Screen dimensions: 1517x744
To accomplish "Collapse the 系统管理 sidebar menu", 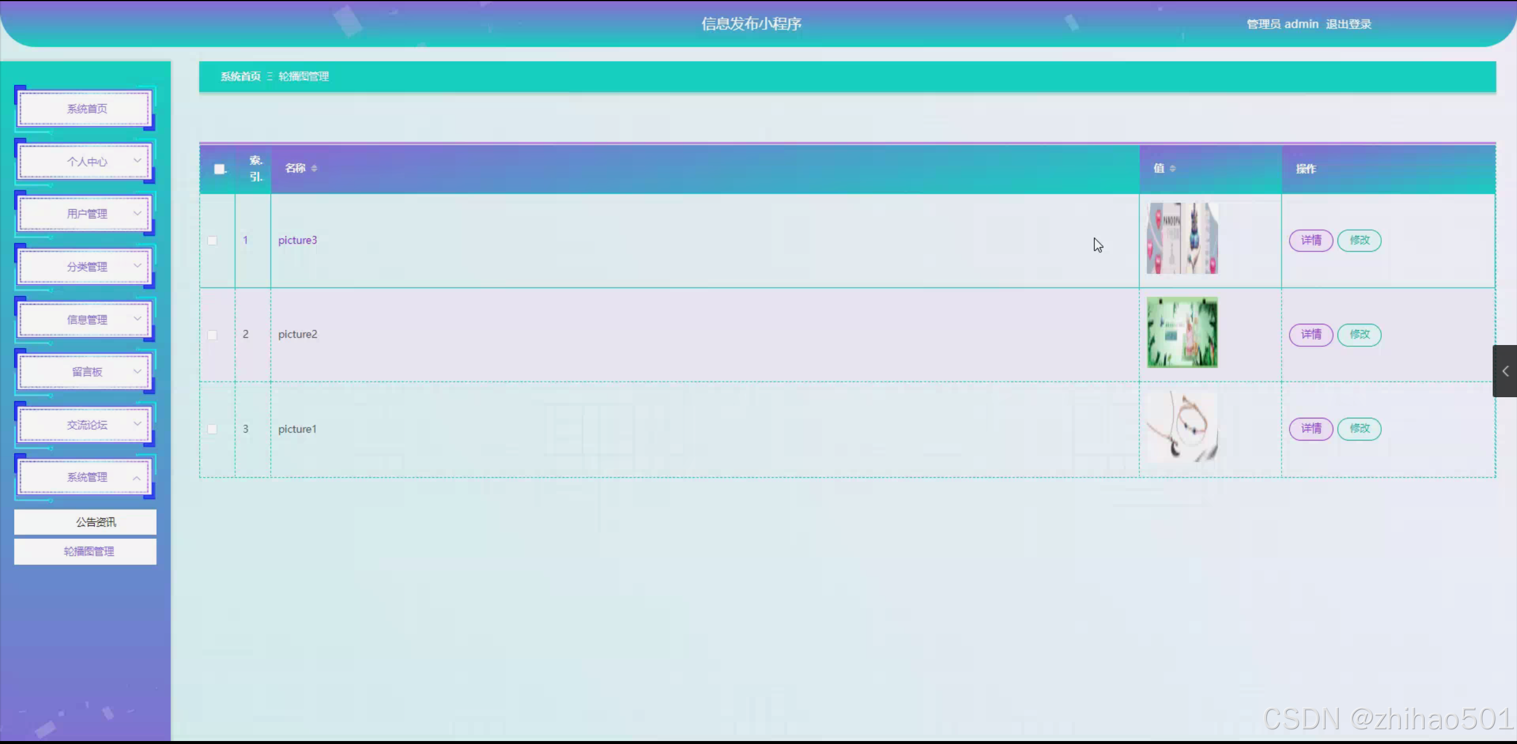I will (x=86, y=477).
